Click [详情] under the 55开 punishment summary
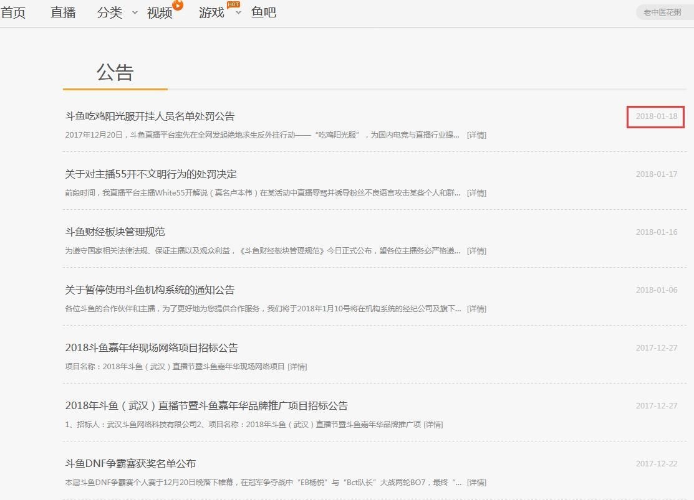694x500 pixels. click(476, 193)
